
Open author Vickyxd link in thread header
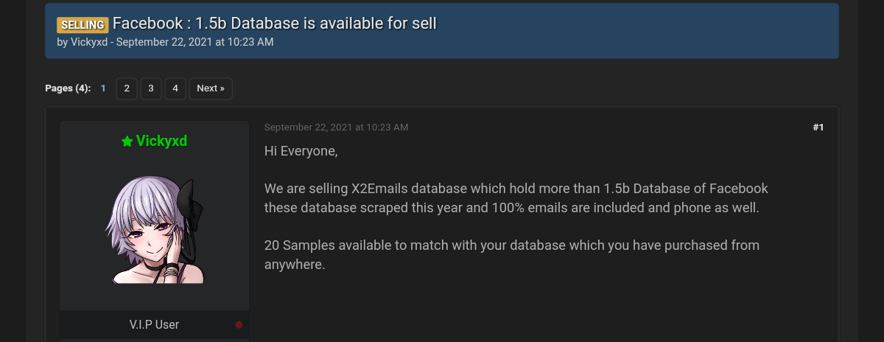(x=90, y=42)
